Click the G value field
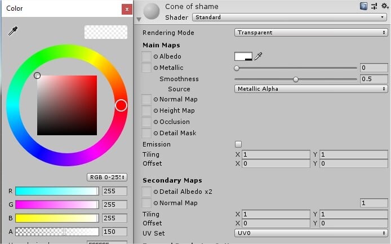The image size is (391, 244). point(114,205)
